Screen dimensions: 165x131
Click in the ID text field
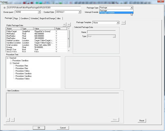tap(44, 8)
